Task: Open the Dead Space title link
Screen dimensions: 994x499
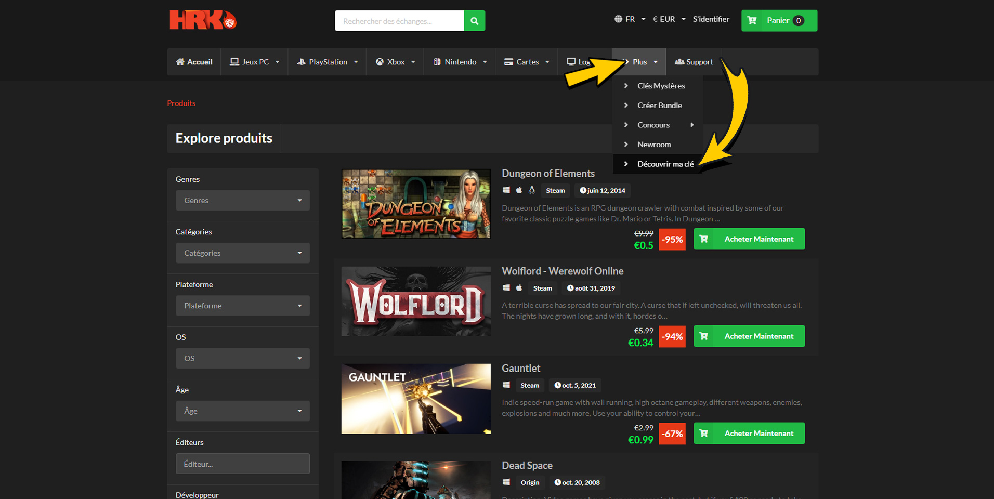Action: tap(527, 466)
